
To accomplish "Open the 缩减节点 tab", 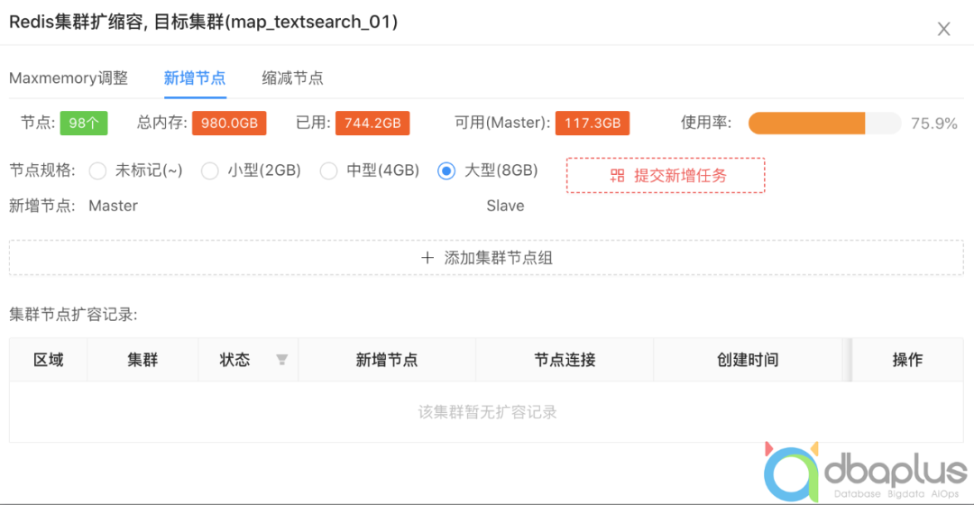I will 292,78.
